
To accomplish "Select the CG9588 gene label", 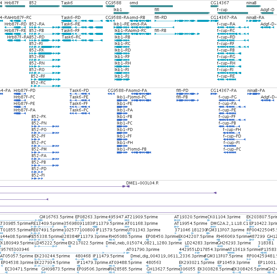I will (113, 3).
